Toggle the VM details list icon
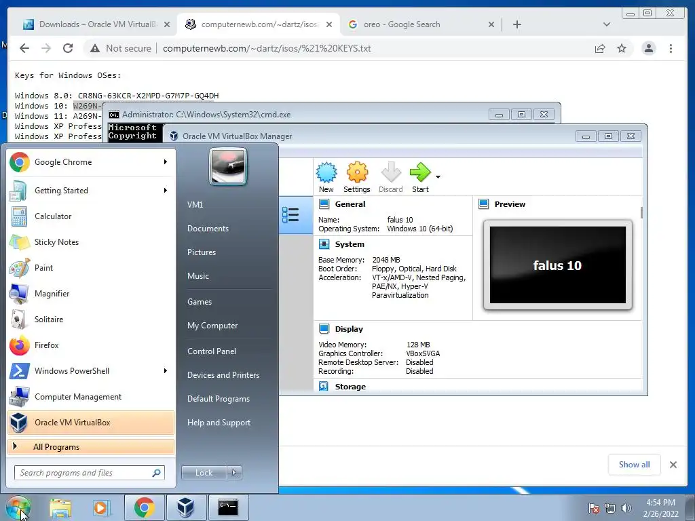This screenshot has width=695, height=521. tap(290, 215)
